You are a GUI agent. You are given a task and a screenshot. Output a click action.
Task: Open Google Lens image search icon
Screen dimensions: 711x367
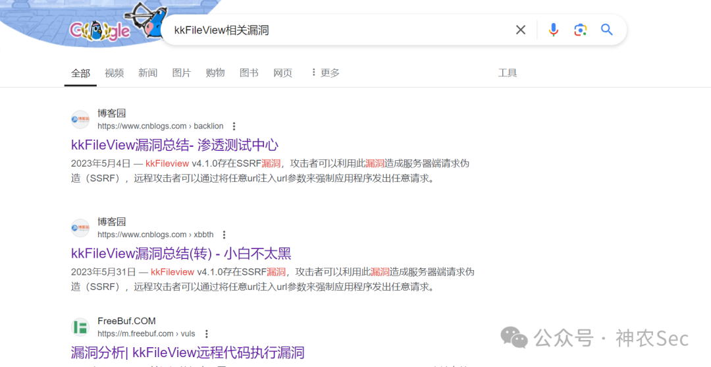580,30
